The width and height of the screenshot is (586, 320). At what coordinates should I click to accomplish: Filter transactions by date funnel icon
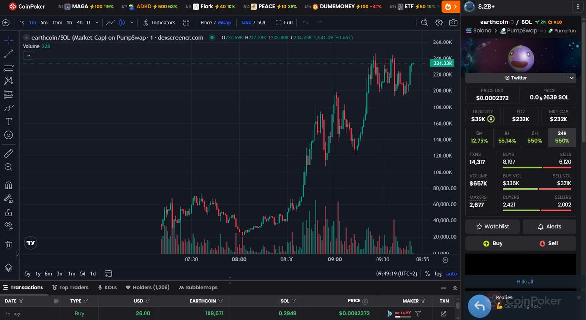(x=21, y=301)
